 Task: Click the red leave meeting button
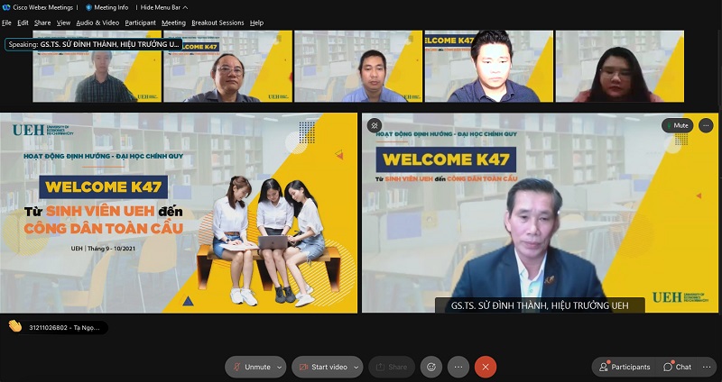click(x=486, y=367)
